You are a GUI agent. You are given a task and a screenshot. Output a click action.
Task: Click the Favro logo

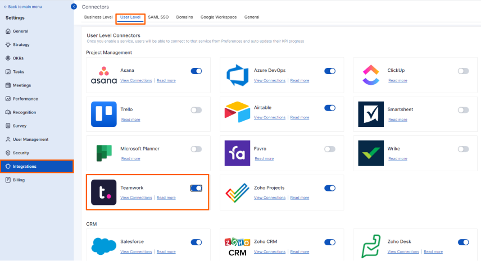click(x=237, y=153)
